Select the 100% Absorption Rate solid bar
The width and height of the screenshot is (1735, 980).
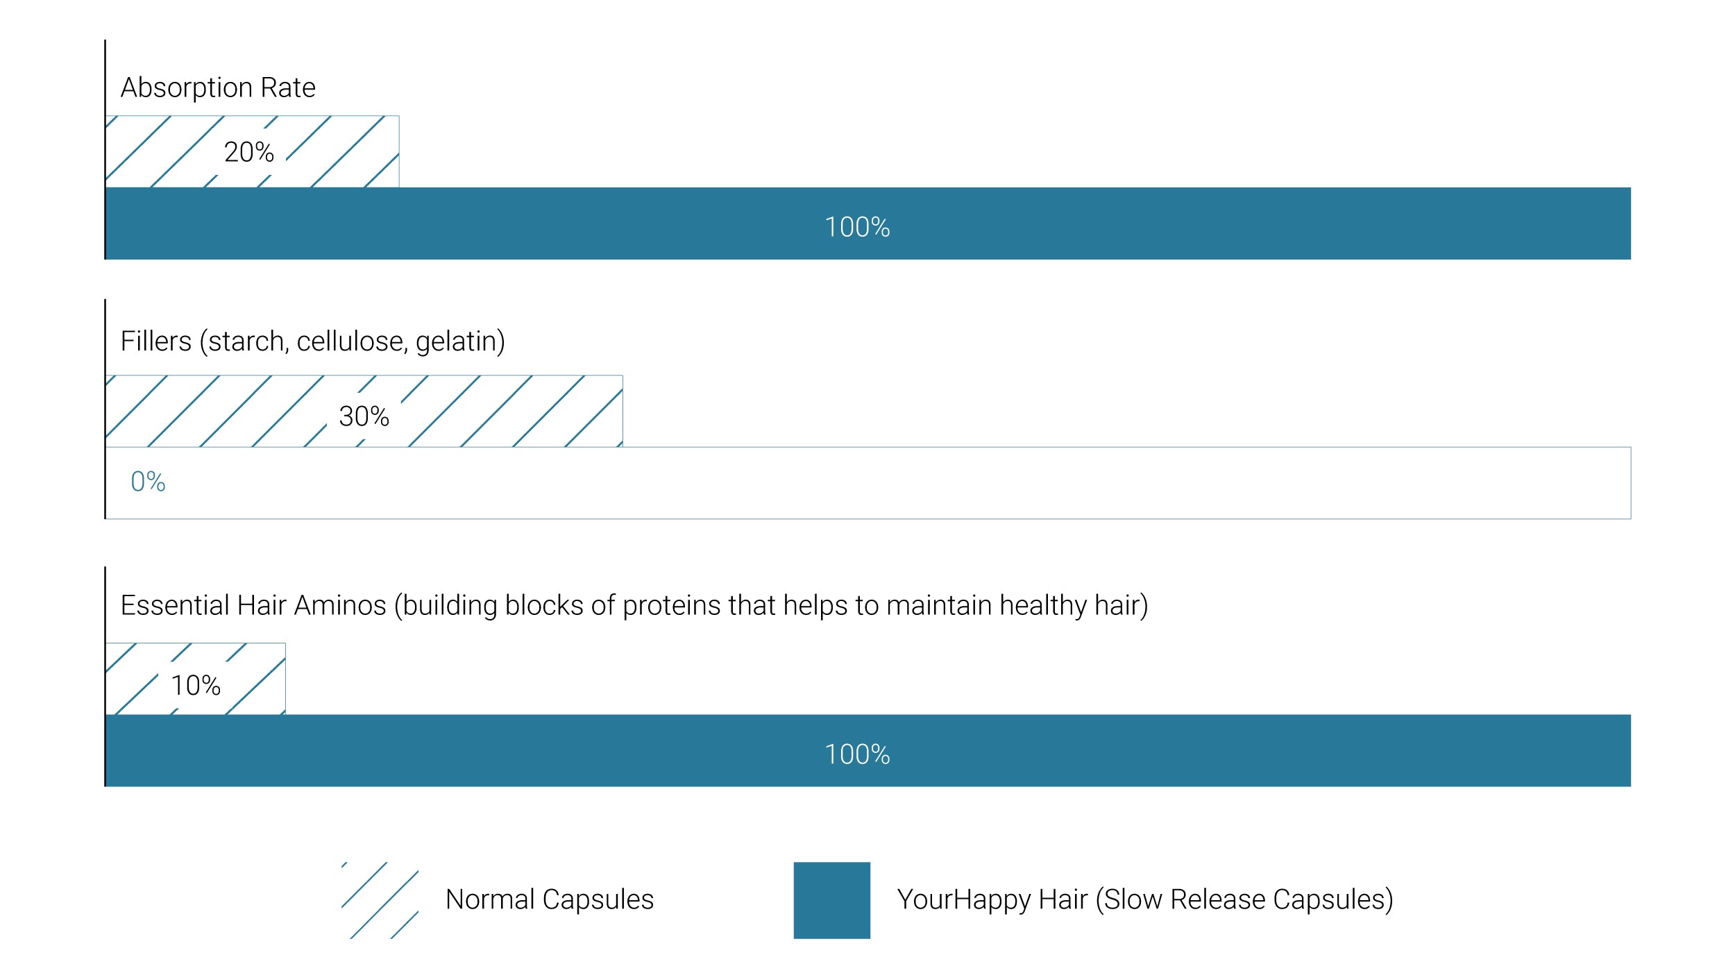point(867,223)
